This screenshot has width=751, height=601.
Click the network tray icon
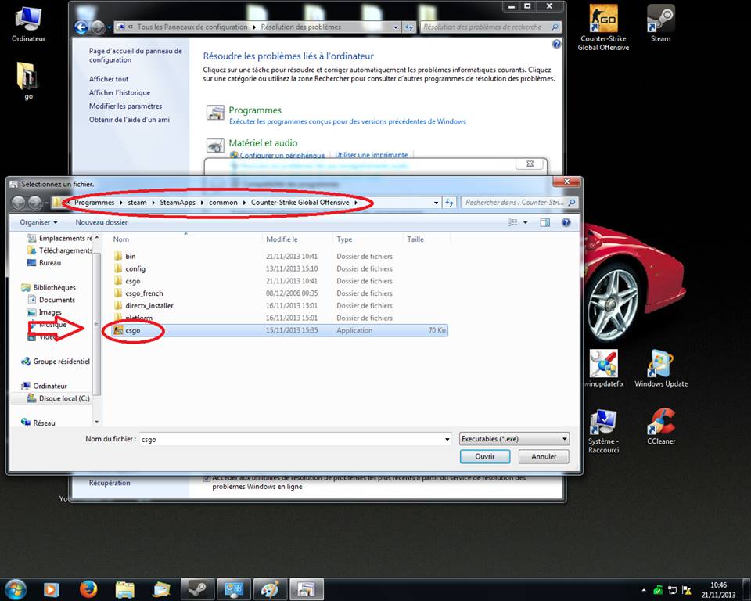pos(673,590)
